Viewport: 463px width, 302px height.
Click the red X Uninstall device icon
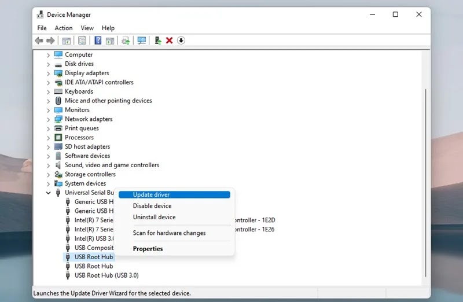coord(169,40)
